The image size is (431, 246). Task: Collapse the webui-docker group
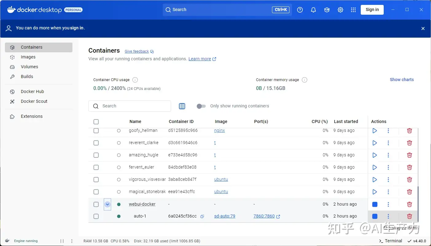click(107, 204)
